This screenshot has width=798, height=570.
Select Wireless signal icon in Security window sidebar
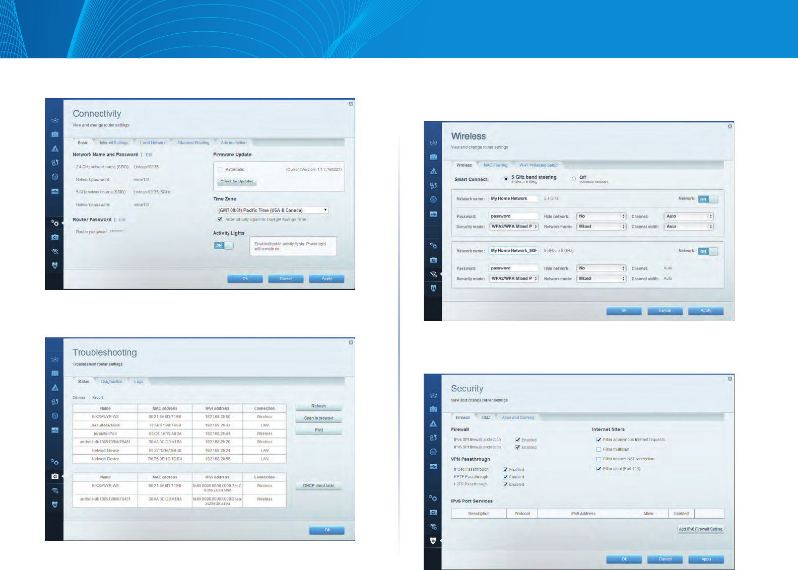433,527
